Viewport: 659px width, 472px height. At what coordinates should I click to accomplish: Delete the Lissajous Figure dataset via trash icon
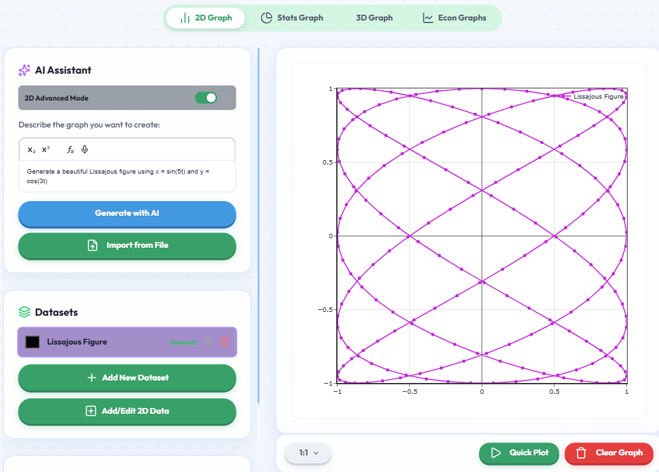coord(224,341)
